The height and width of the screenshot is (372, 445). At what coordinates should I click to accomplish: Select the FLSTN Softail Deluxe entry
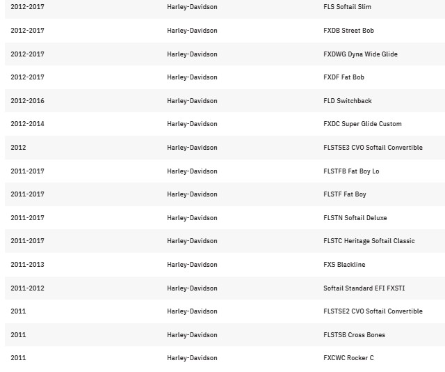[x=355, y=218]
